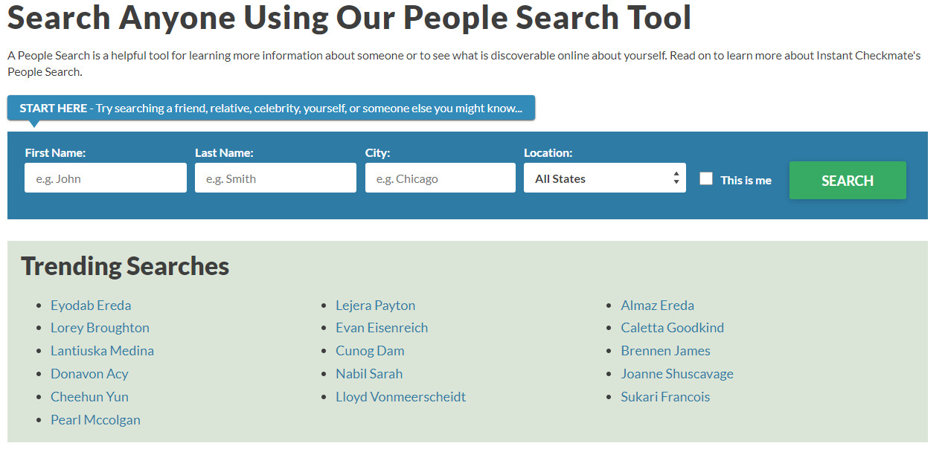945x449 pixels.
Task: Select the Lantiuska Medina link
Action: 102,351
